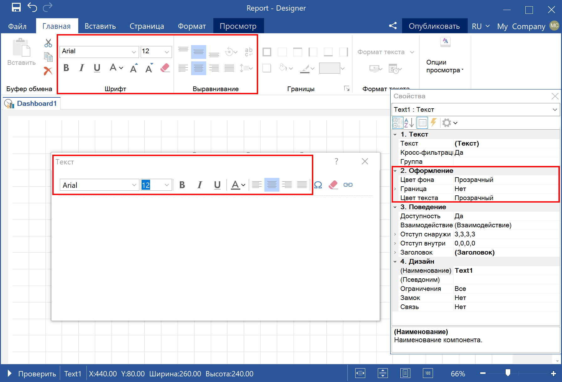Insert symbol using the Omega icon
Screen dimensions: 562x382
[318, 185]
